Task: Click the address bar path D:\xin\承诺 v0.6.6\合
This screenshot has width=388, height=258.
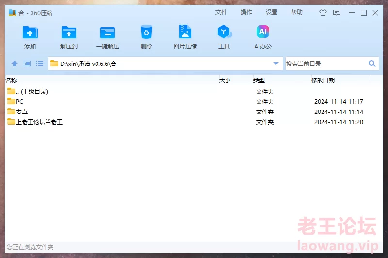Action: pos(88,64)
